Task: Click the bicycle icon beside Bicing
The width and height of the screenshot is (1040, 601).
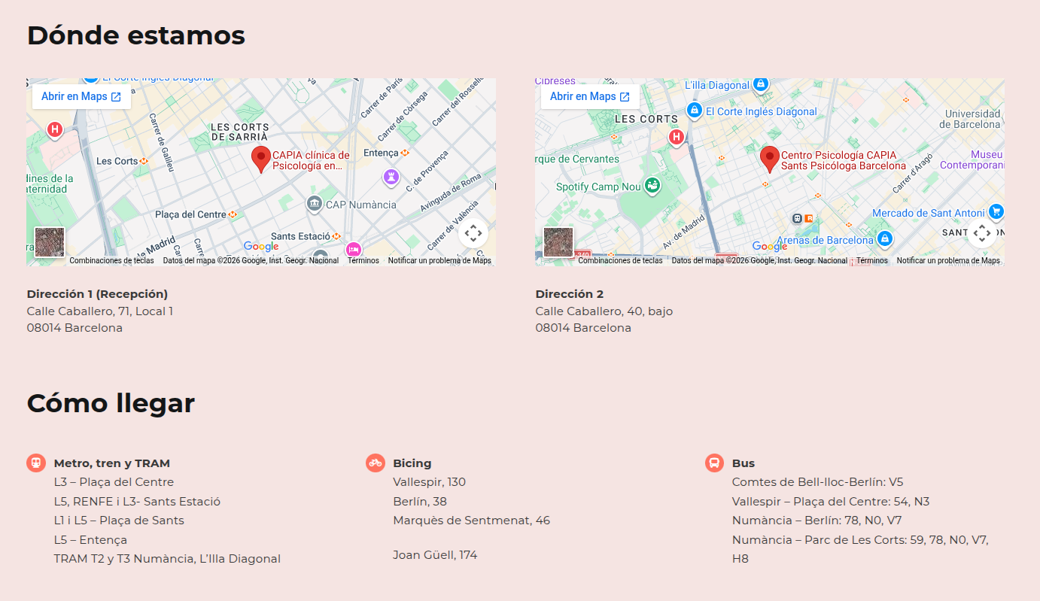Action: [376, 463]
